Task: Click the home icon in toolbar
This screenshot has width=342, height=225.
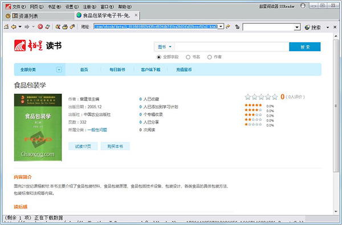Action: click(x=6, y=27)
